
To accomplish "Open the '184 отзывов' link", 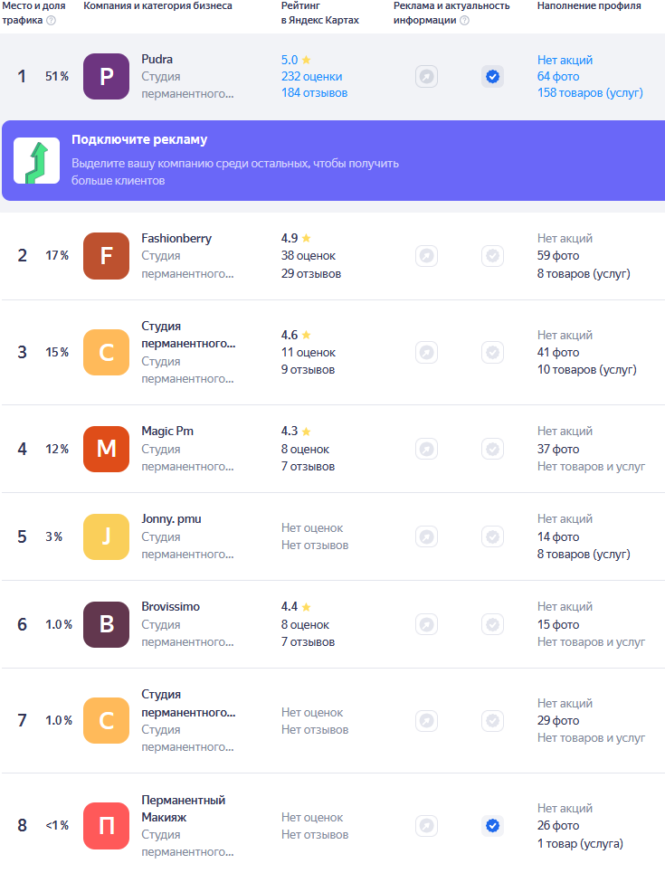I will (x=314, y=93).
